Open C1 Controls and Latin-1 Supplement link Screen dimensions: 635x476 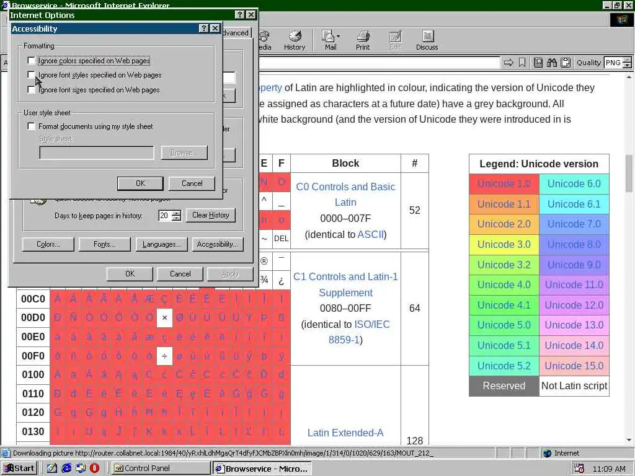pyautogui.click(x=345, y=284)
